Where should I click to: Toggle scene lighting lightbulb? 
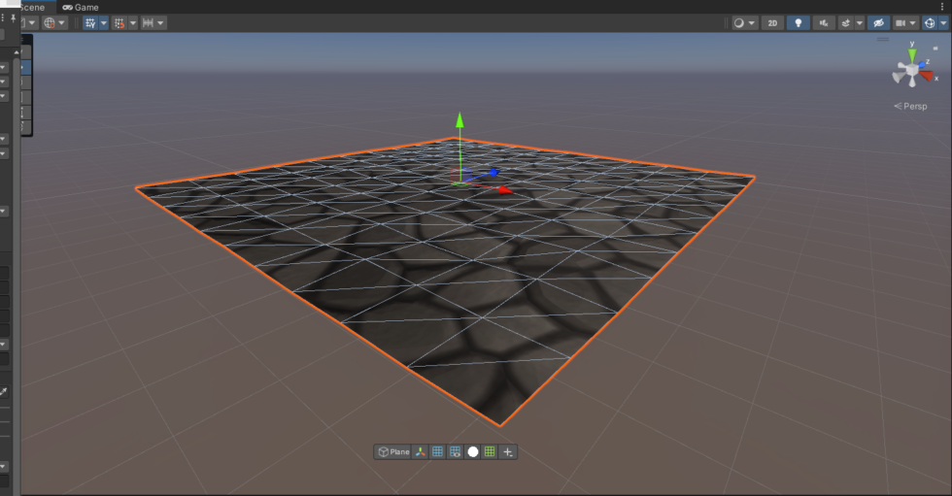pyautogui.click(x=798, y=23)
